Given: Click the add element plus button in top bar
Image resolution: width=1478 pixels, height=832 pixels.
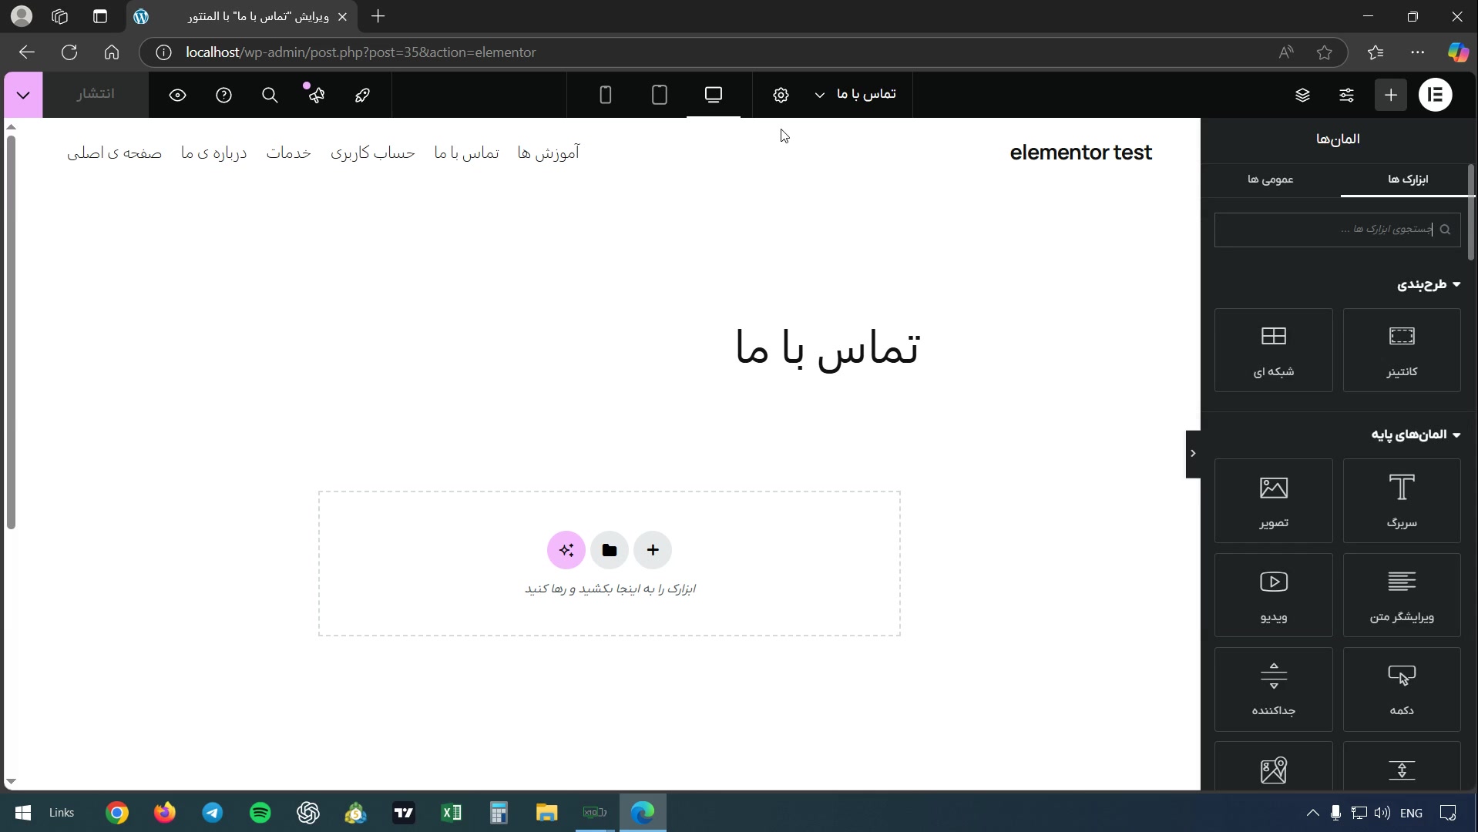Looking at the screenshot, I should [x=1391, y=95].
